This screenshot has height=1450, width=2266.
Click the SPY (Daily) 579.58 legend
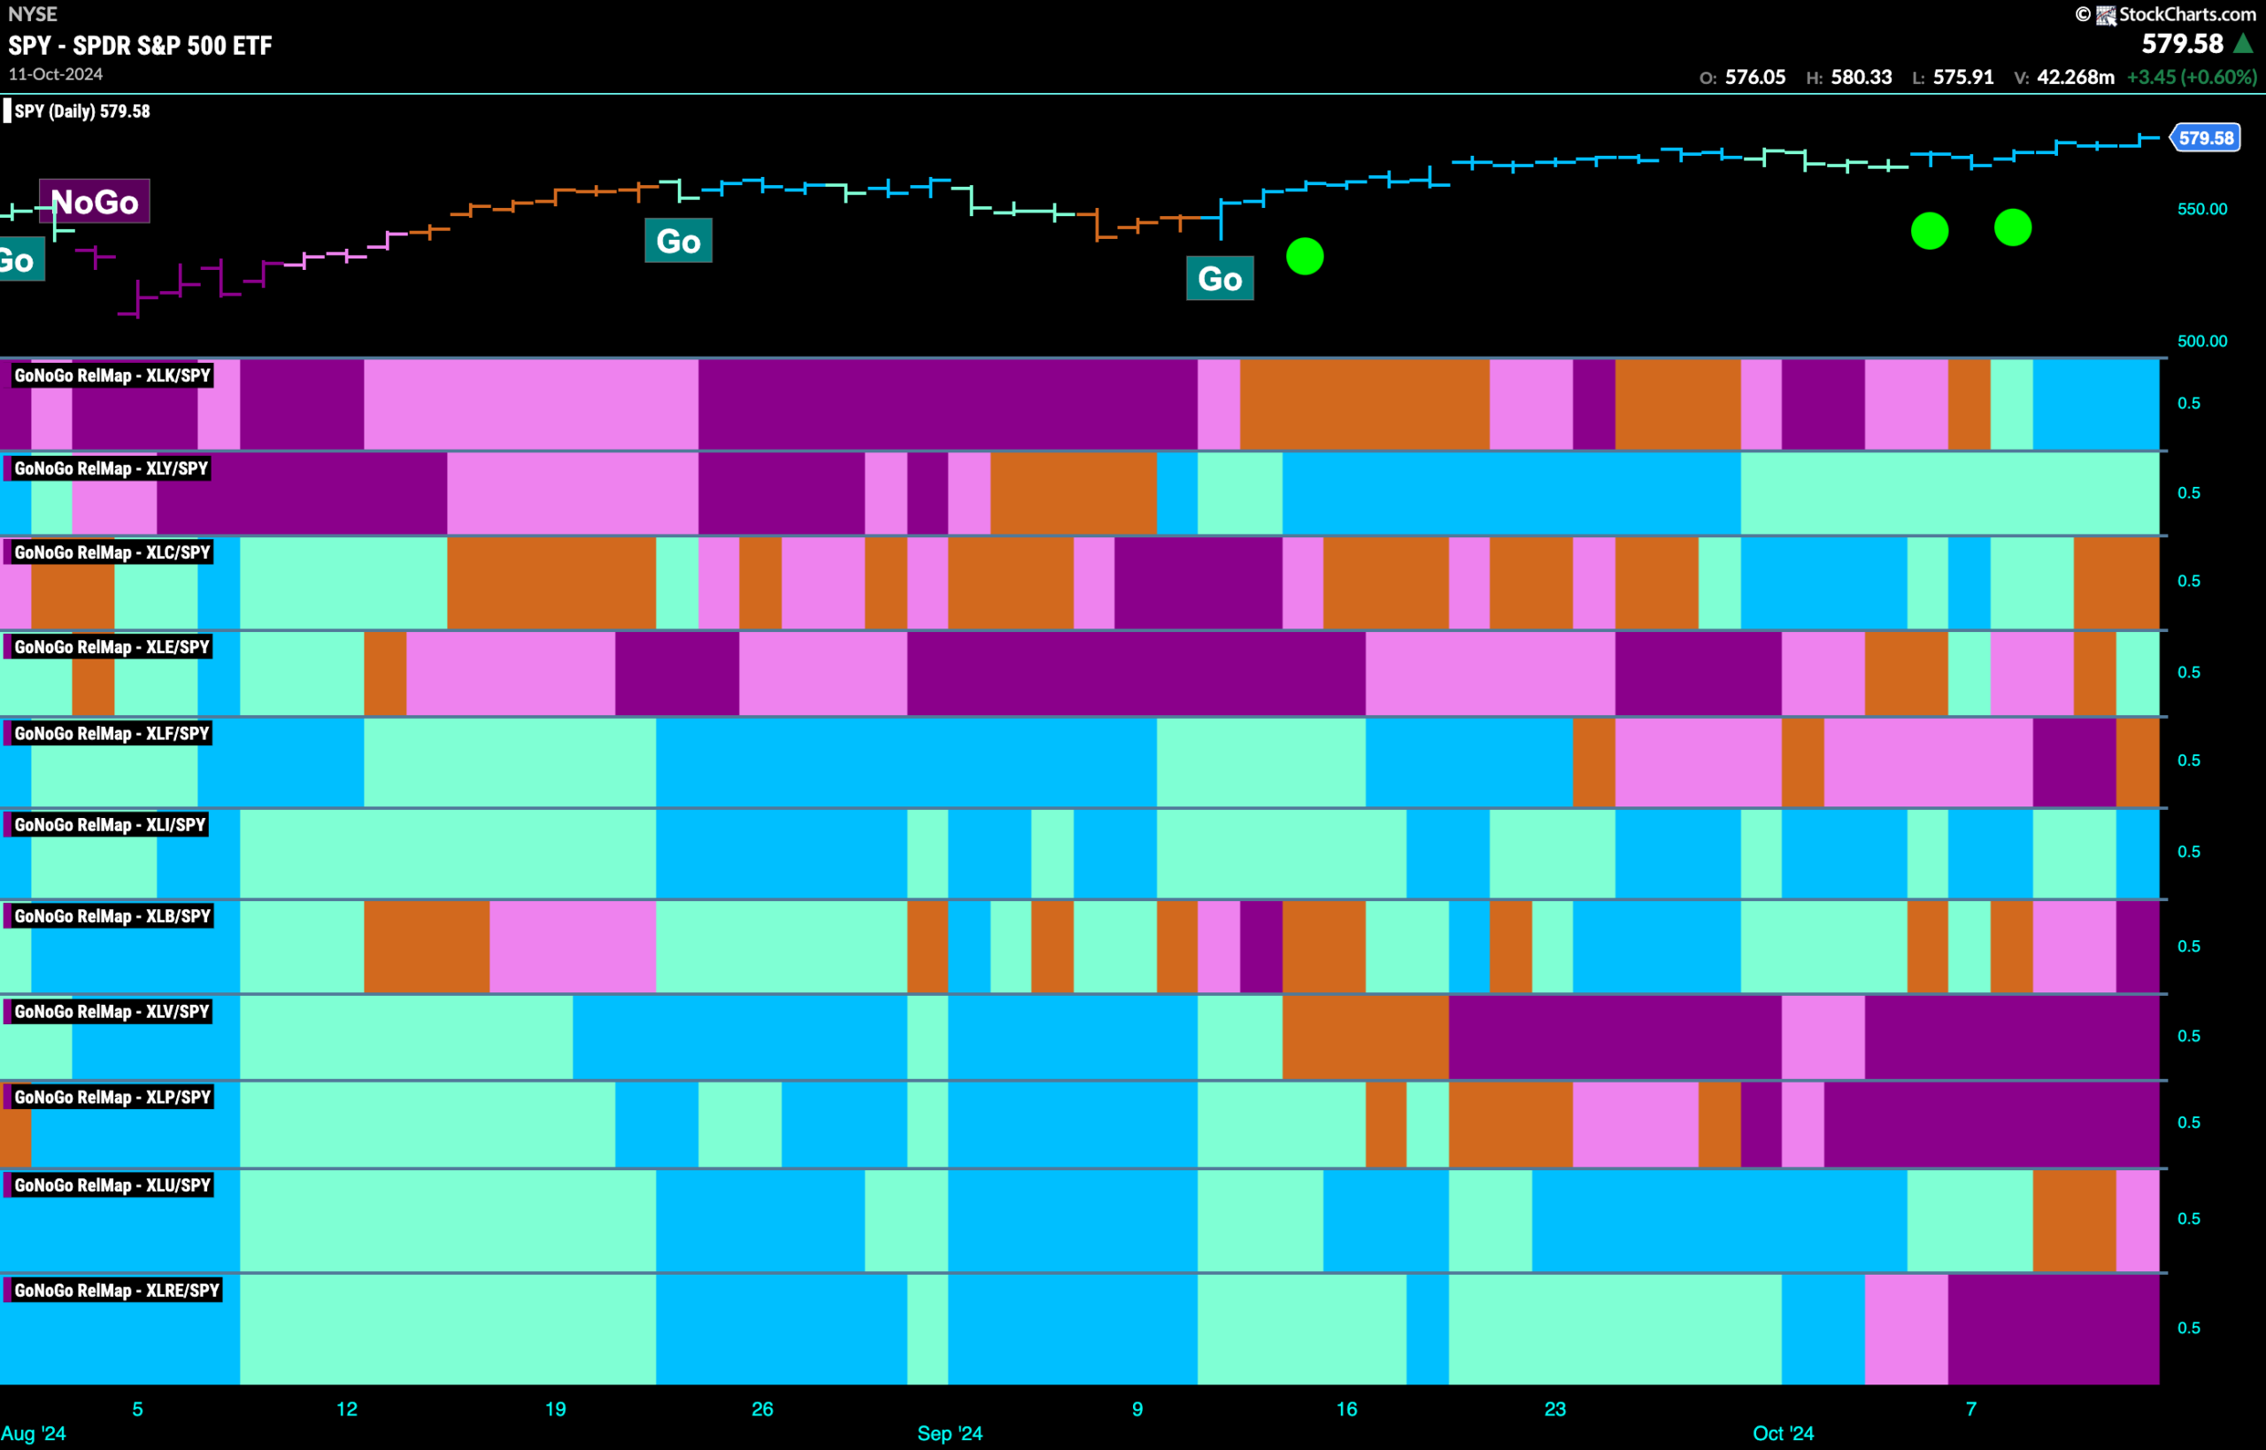[x=77, y=112]
